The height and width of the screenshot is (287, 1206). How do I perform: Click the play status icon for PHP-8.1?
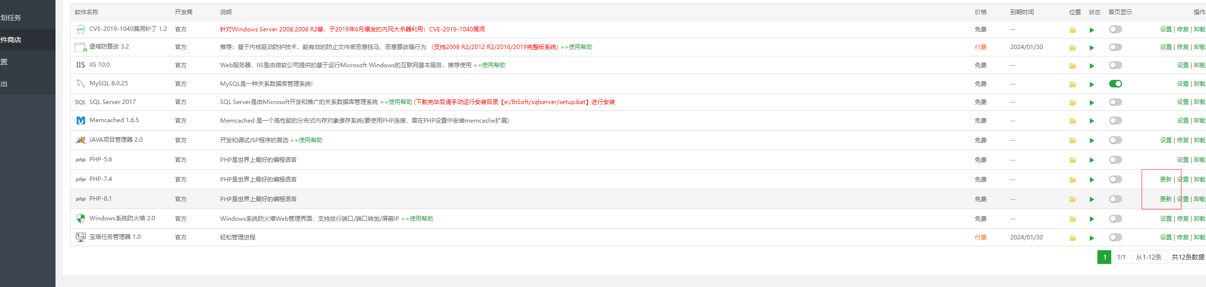tap(1092, 199)
